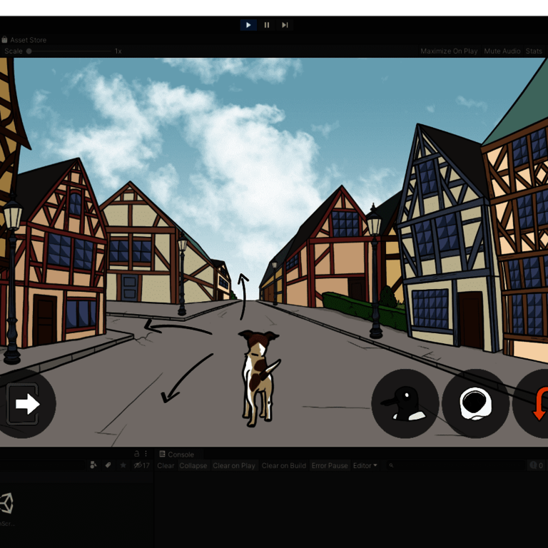
Task: Follow the left-pointing street arrow
Action: tap(178, 327)
